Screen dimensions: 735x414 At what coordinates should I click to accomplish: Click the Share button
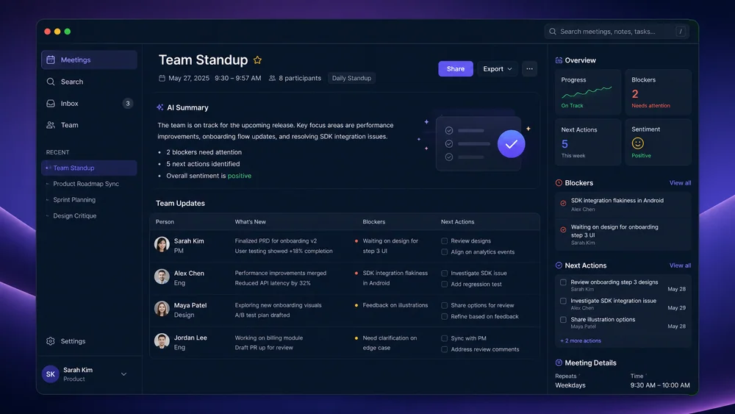point(456,69)
